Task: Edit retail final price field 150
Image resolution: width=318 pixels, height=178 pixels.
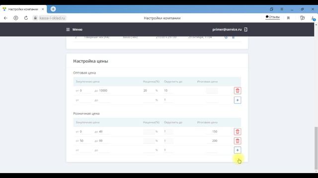Action: point(212,132)
